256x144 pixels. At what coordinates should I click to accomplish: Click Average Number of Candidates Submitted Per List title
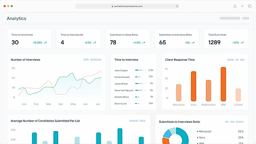pyautogui.click(x=45, y=121)
